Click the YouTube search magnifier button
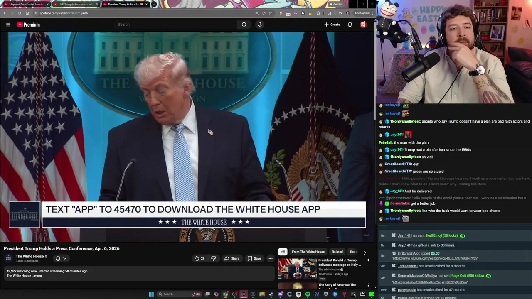 pyautogui.click(x=244, y=25)
